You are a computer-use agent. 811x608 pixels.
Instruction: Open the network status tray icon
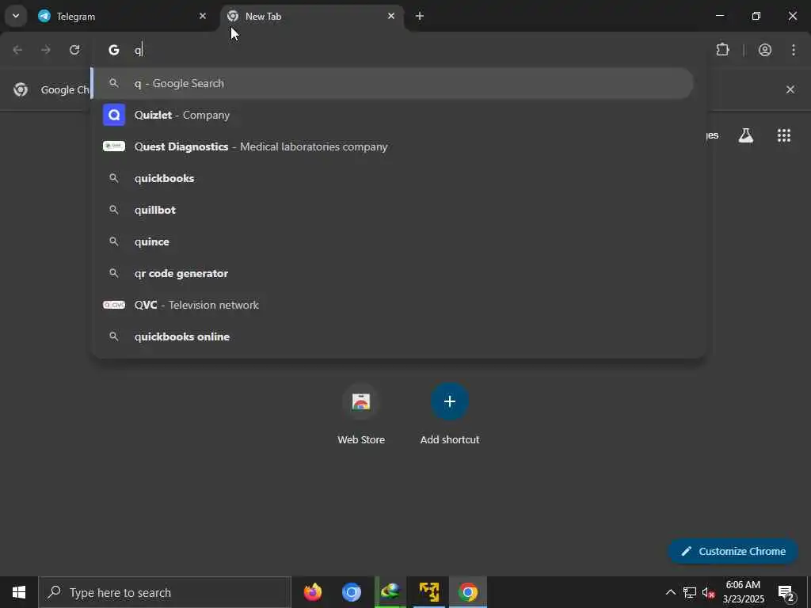[x=690, y=592]
